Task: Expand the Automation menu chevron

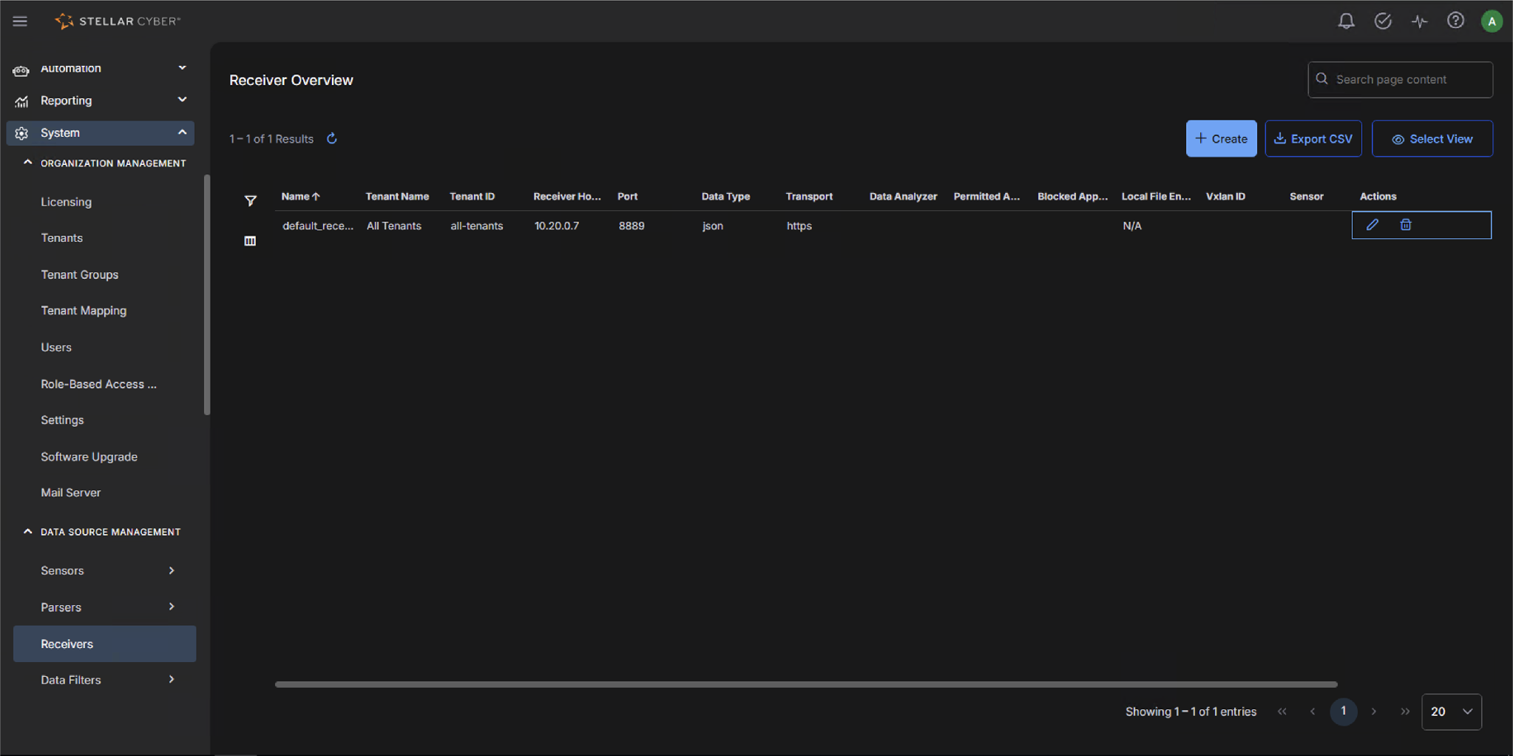Action: tap(182, 68)
